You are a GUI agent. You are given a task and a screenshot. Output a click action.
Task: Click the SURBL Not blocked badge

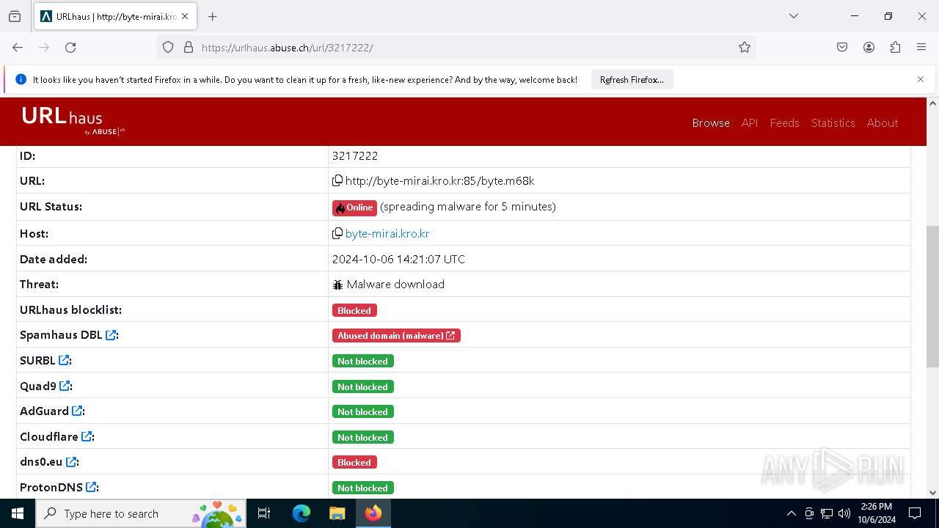point(363,361)
